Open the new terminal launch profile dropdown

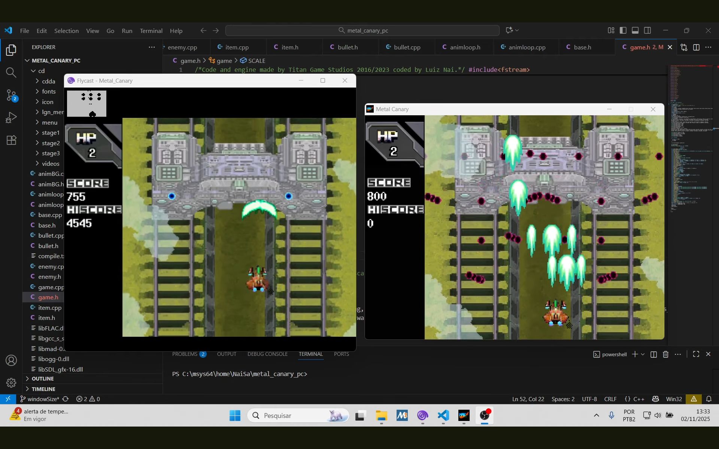643,354
